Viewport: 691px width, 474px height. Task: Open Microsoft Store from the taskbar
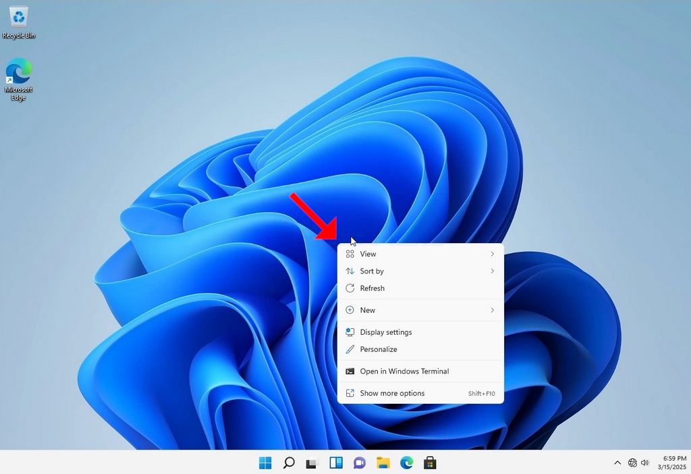(430, 463)
